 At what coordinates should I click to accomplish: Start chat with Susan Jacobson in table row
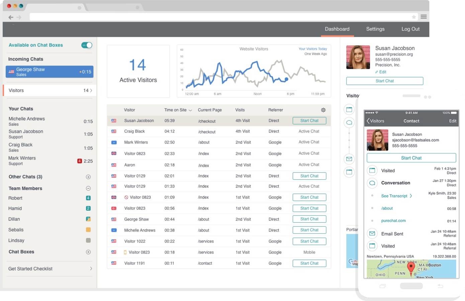pyautogui.click(x=309, y=121)
